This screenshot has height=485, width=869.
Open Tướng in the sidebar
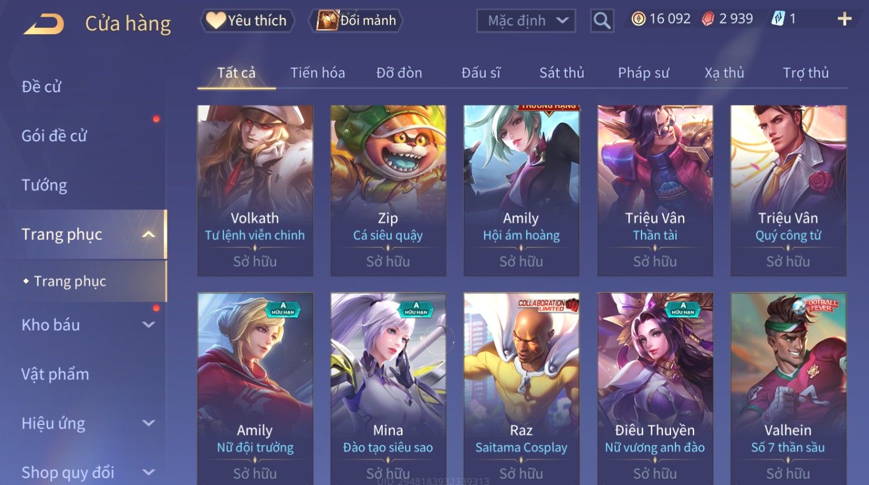click(44, 185)
